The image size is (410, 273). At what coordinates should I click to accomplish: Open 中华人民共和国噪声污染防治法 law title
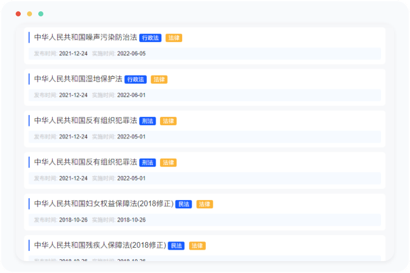pos(85,38)
